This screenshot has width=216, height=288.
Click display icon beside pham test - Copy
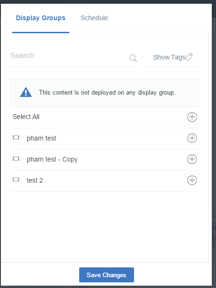16,158
